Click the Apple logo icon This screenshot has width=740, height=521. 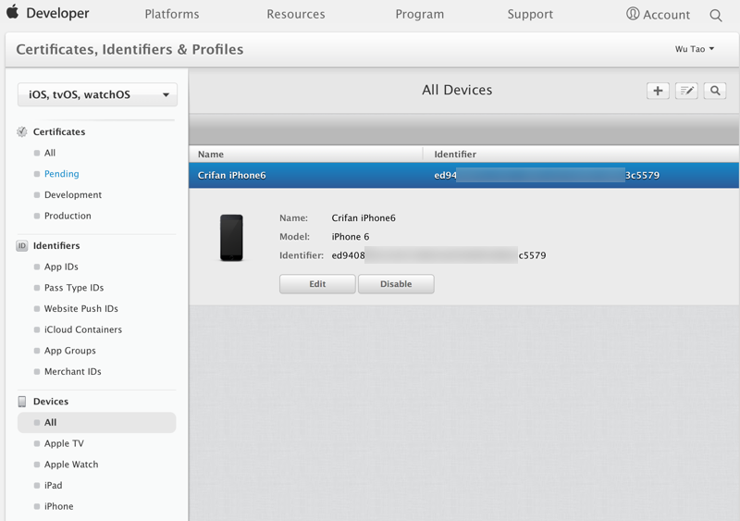pyautogui.click(x=13, y=12)
